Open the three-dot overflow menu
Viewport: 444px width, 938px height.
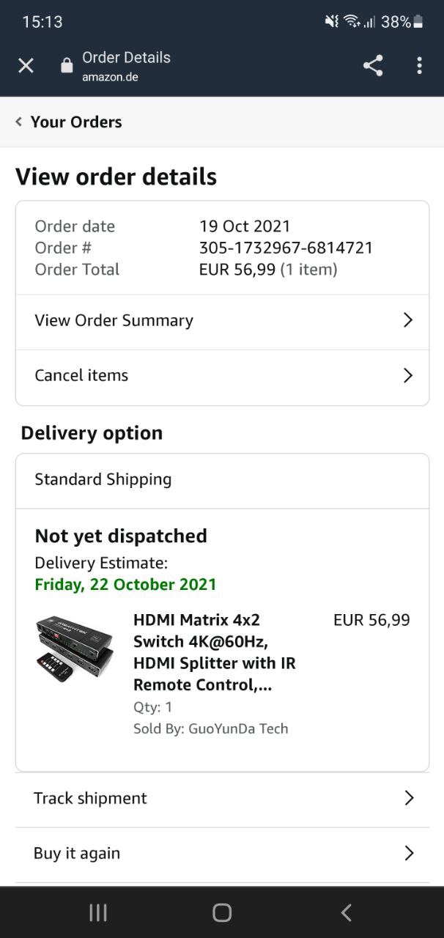coord(419,66)
